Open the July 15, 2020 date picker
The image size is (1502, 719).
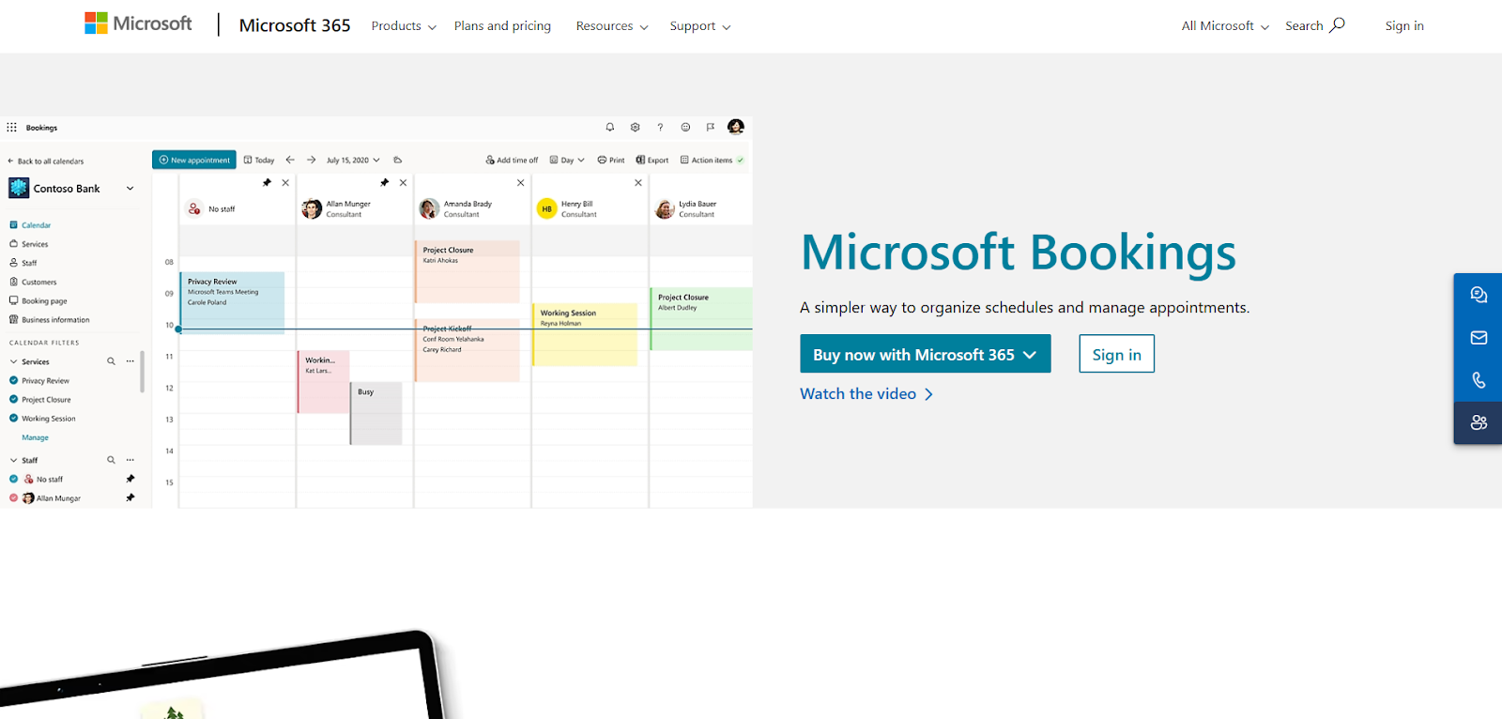tap(353, 160)
